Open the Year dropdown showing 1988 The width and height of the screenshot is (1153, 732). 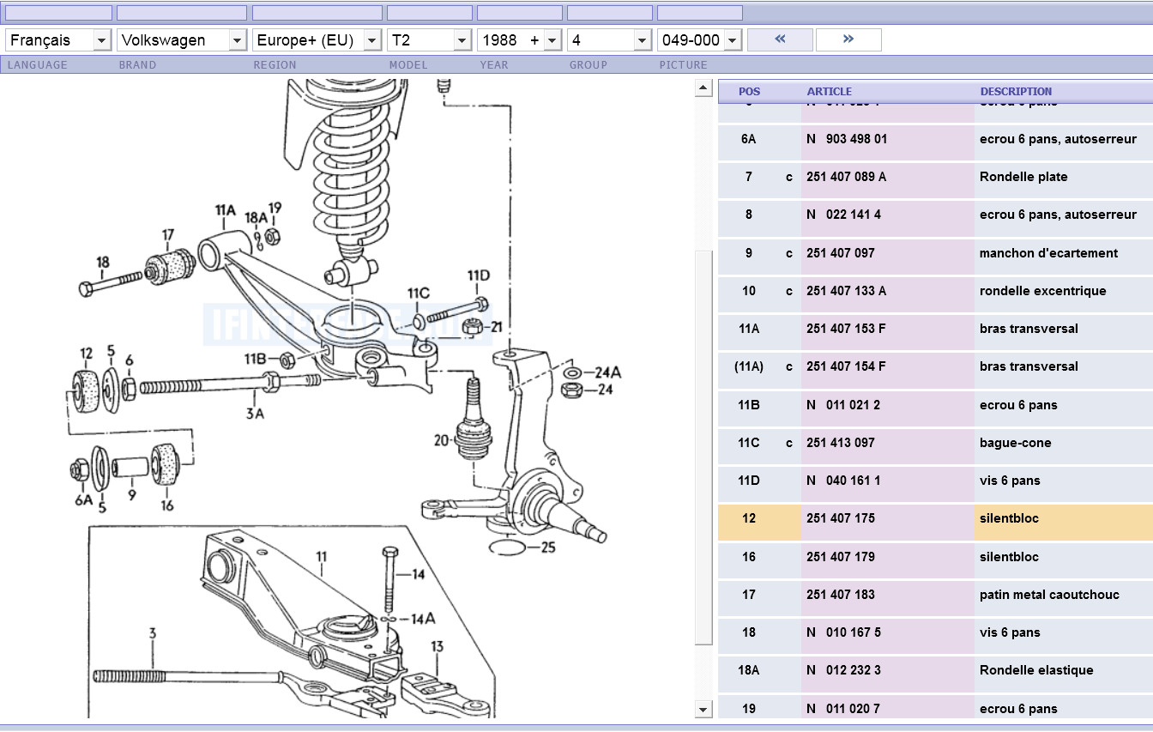point(519,40)
